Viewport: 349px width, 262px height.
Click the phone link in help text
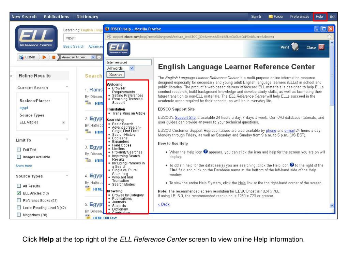(271, 131)
